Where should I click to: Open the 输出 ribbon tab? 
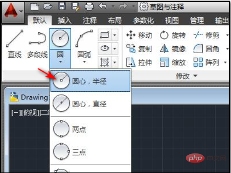(x=222, y=20)
